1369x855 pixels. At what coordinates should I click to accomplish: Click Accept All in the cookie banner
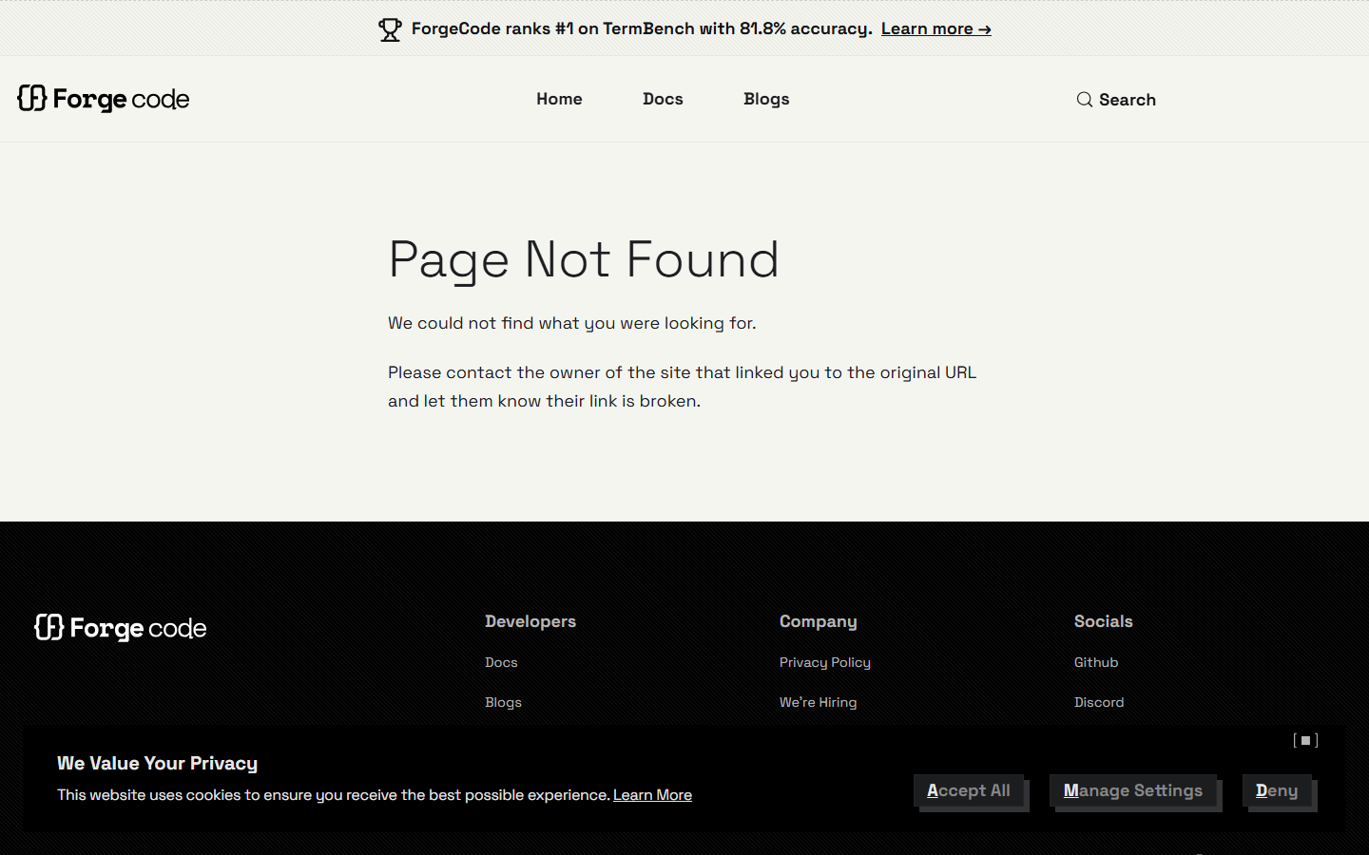point(969,790)
